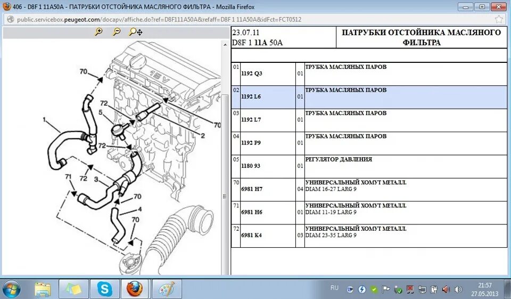Select clamp part 6981 H6
Viewport: 511px width, 299px height.
point(369,213)
